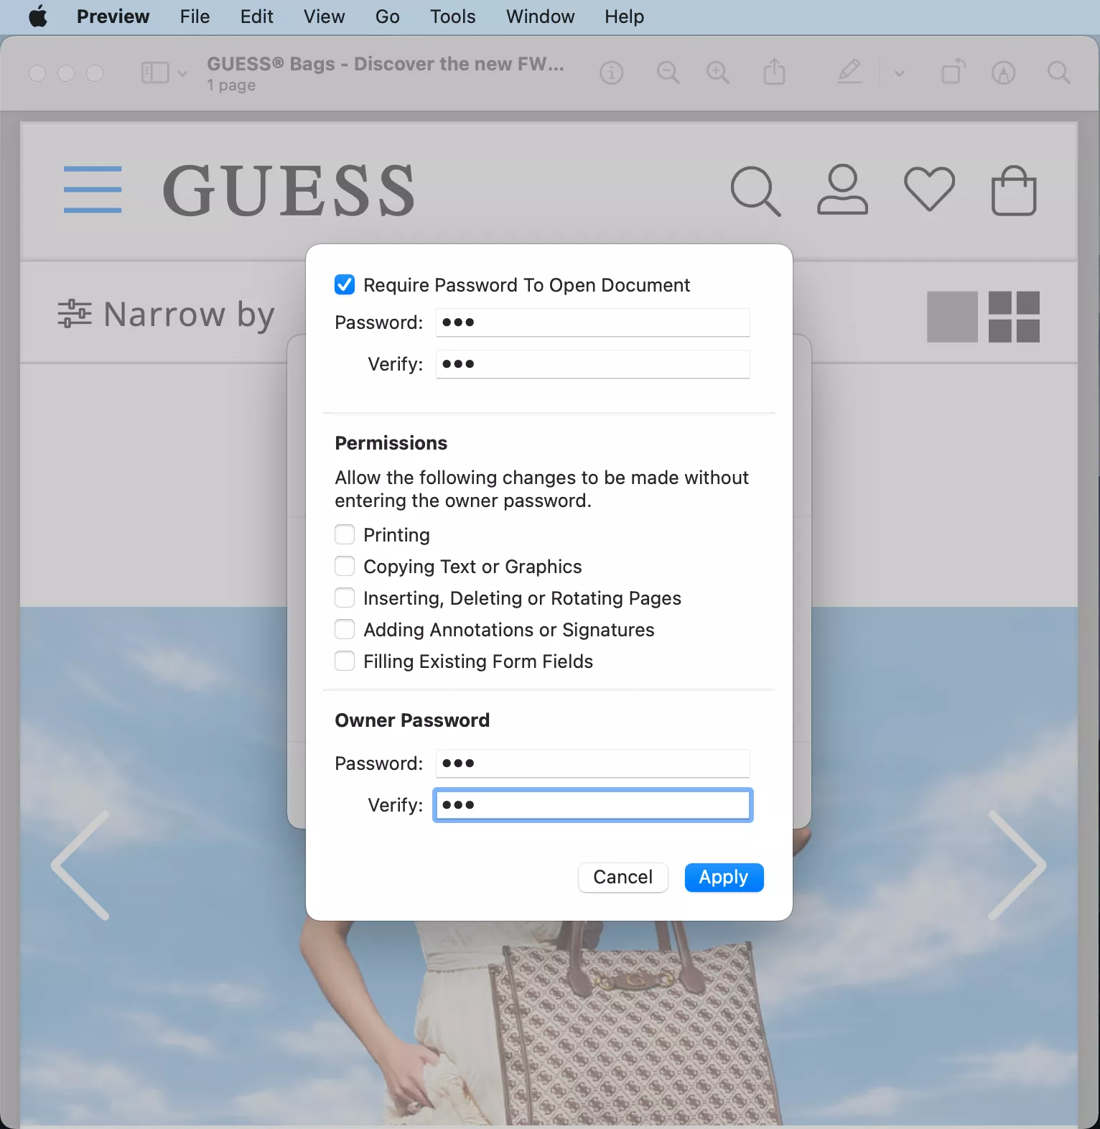The height and width of the screenshot is (1129, 1100).
Task: Expand the highlight color options chevron
Action: click(x=899, y=73)
